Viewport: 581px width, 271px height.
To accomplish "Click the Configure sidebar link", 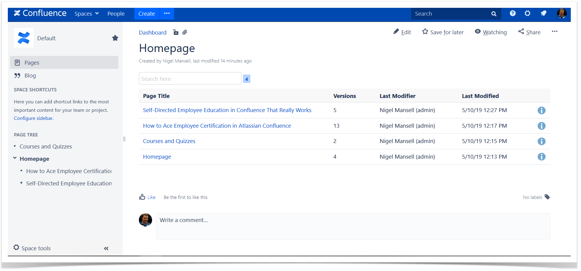I will click(33, 118).
